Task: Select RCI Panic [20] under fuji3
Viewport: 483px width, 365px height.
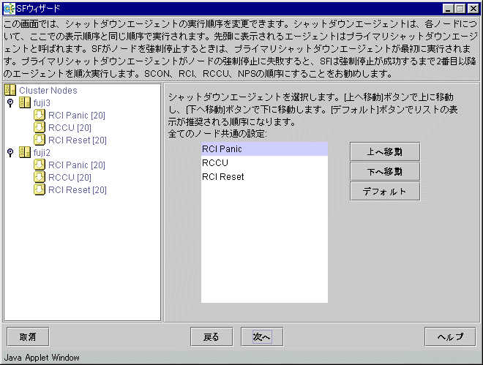Action: coord(77,116)
